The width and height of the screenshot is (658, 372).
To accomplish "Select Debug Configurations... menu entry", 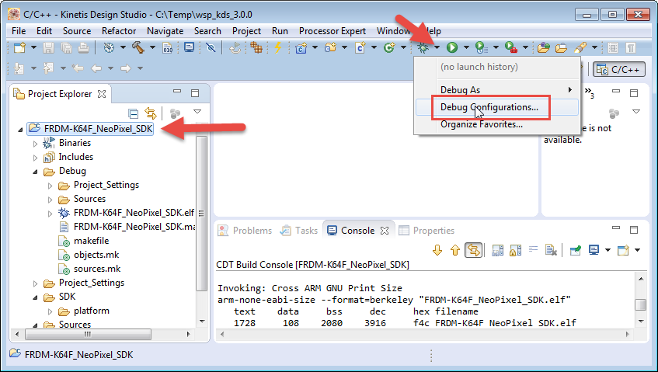I will tap(489, 107).
